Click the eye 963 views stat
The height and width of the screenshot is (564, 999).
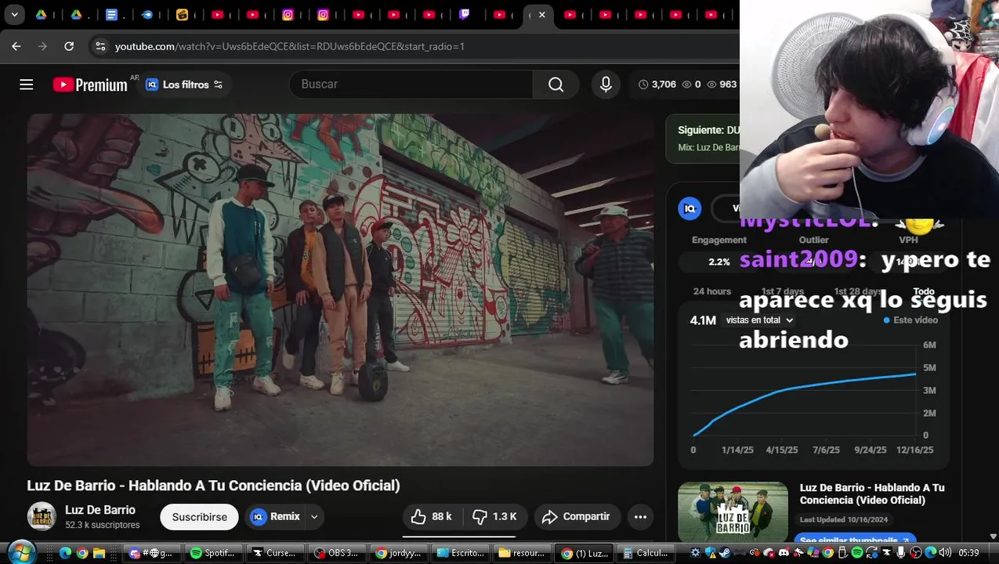(722, 85)
